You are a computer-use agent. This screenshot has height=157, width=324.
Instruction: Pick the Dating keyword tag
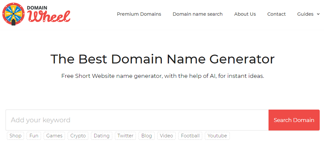pyautogui.click(x=102, y=136)
